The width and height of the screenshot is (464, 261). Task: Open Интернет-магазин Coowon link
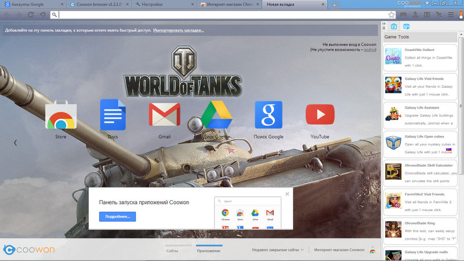[x=339, y=250]
